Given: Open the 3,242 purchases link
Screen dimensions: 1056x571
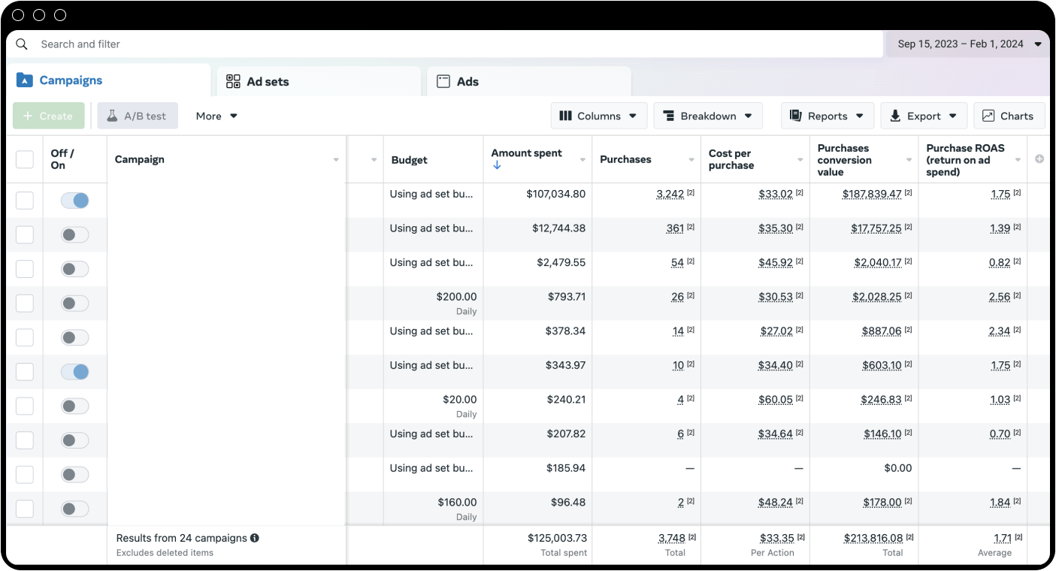Looking at the screenshot, I should [x=670, y=194].
